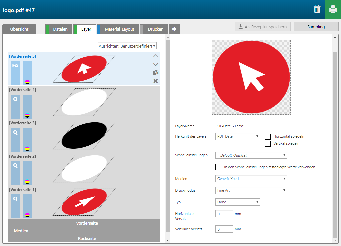Image resolution: width=341 pixels, height=246 pixels.
Task: Enable Horizontal spiegeln checkbox
Action: pos(267,136)
